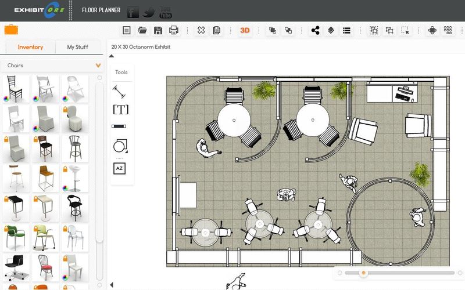
Task: Click the delete X icon in toolbar
Action: pyautogui.click(x=201, y=30)
